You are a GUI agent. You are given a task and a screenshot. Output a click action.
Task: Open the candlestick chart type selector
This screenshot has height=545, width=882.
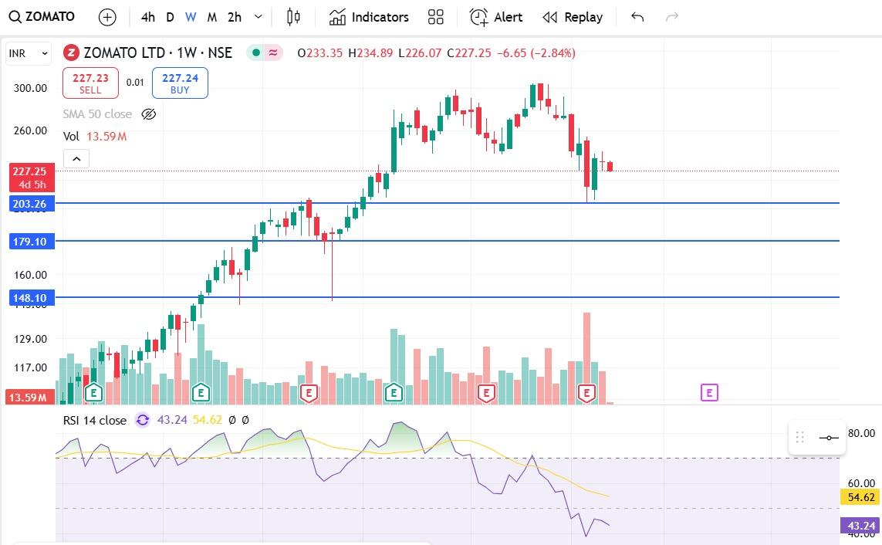[x=293, y=18]
